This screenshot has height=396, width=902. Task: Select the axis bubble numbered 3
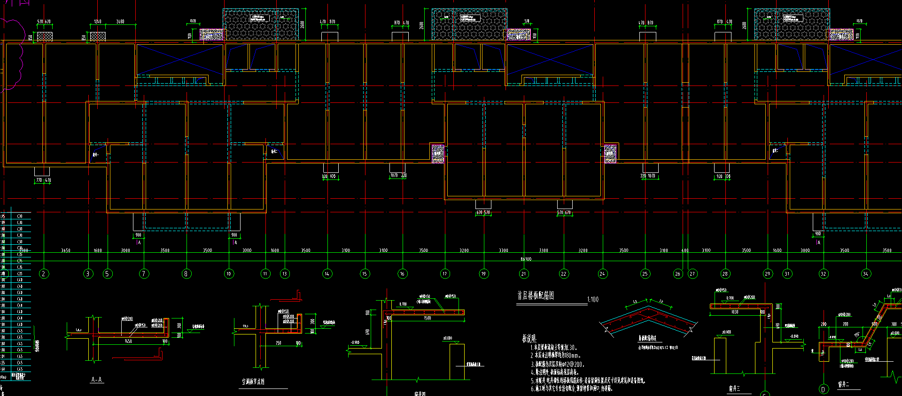point(88,273)
